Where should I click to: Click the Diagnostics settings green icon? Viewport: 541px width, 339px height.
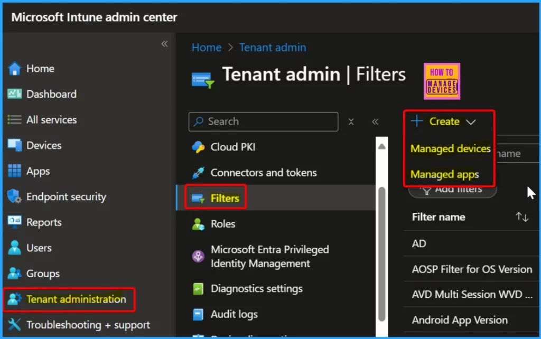(198, 289)
